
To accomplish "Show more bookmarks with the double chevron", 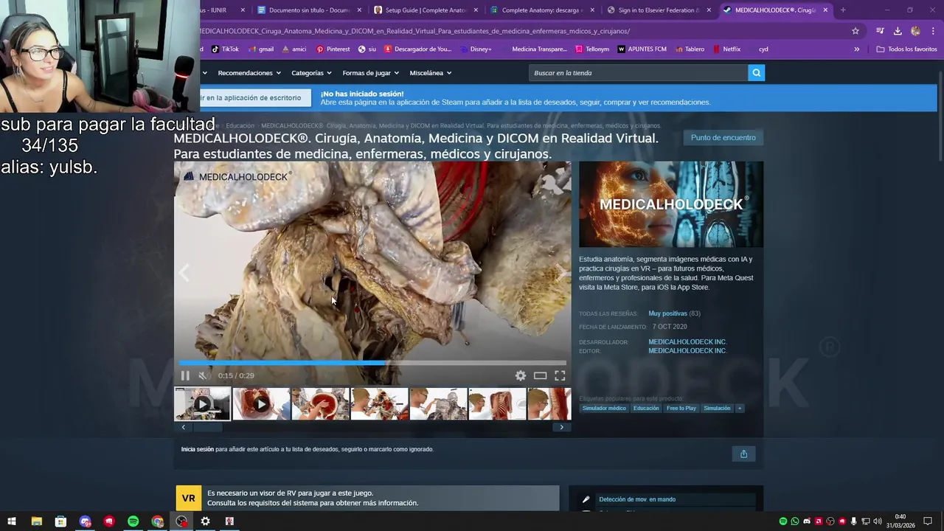I will pos(856,49).
